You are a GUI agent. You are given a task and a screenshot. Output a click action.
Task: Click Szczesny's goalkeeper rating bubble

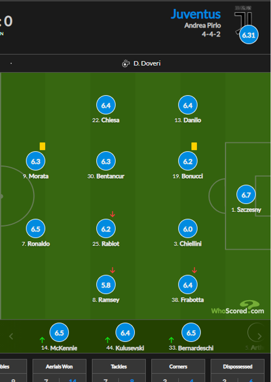coord(246,195)
